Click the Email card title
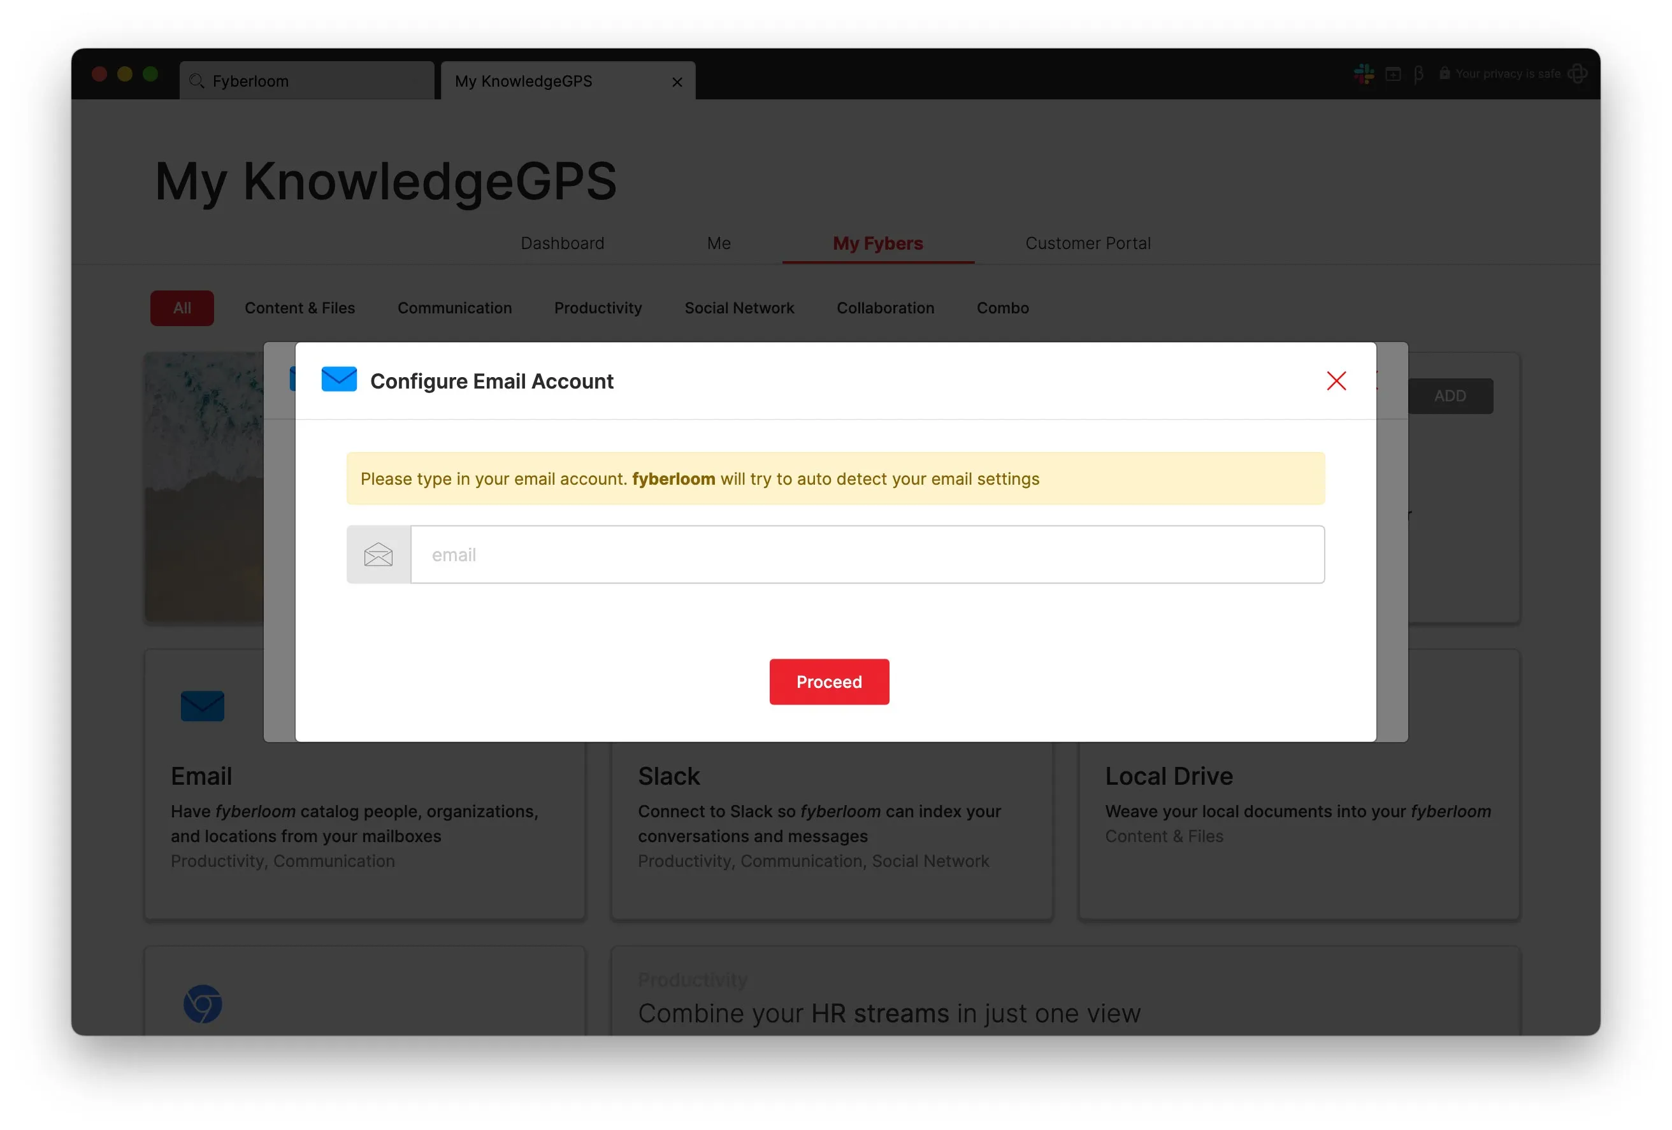Image resolution: width=1672 pixels, height=1130 pixels. pyautogui.click(x=201, y=776)
